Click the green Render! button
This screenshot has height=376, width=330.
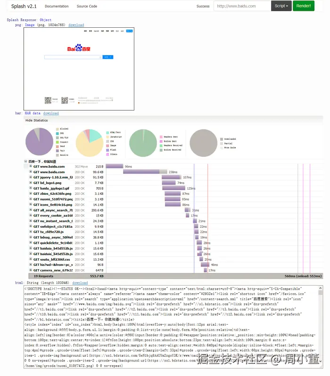point(303,6)
